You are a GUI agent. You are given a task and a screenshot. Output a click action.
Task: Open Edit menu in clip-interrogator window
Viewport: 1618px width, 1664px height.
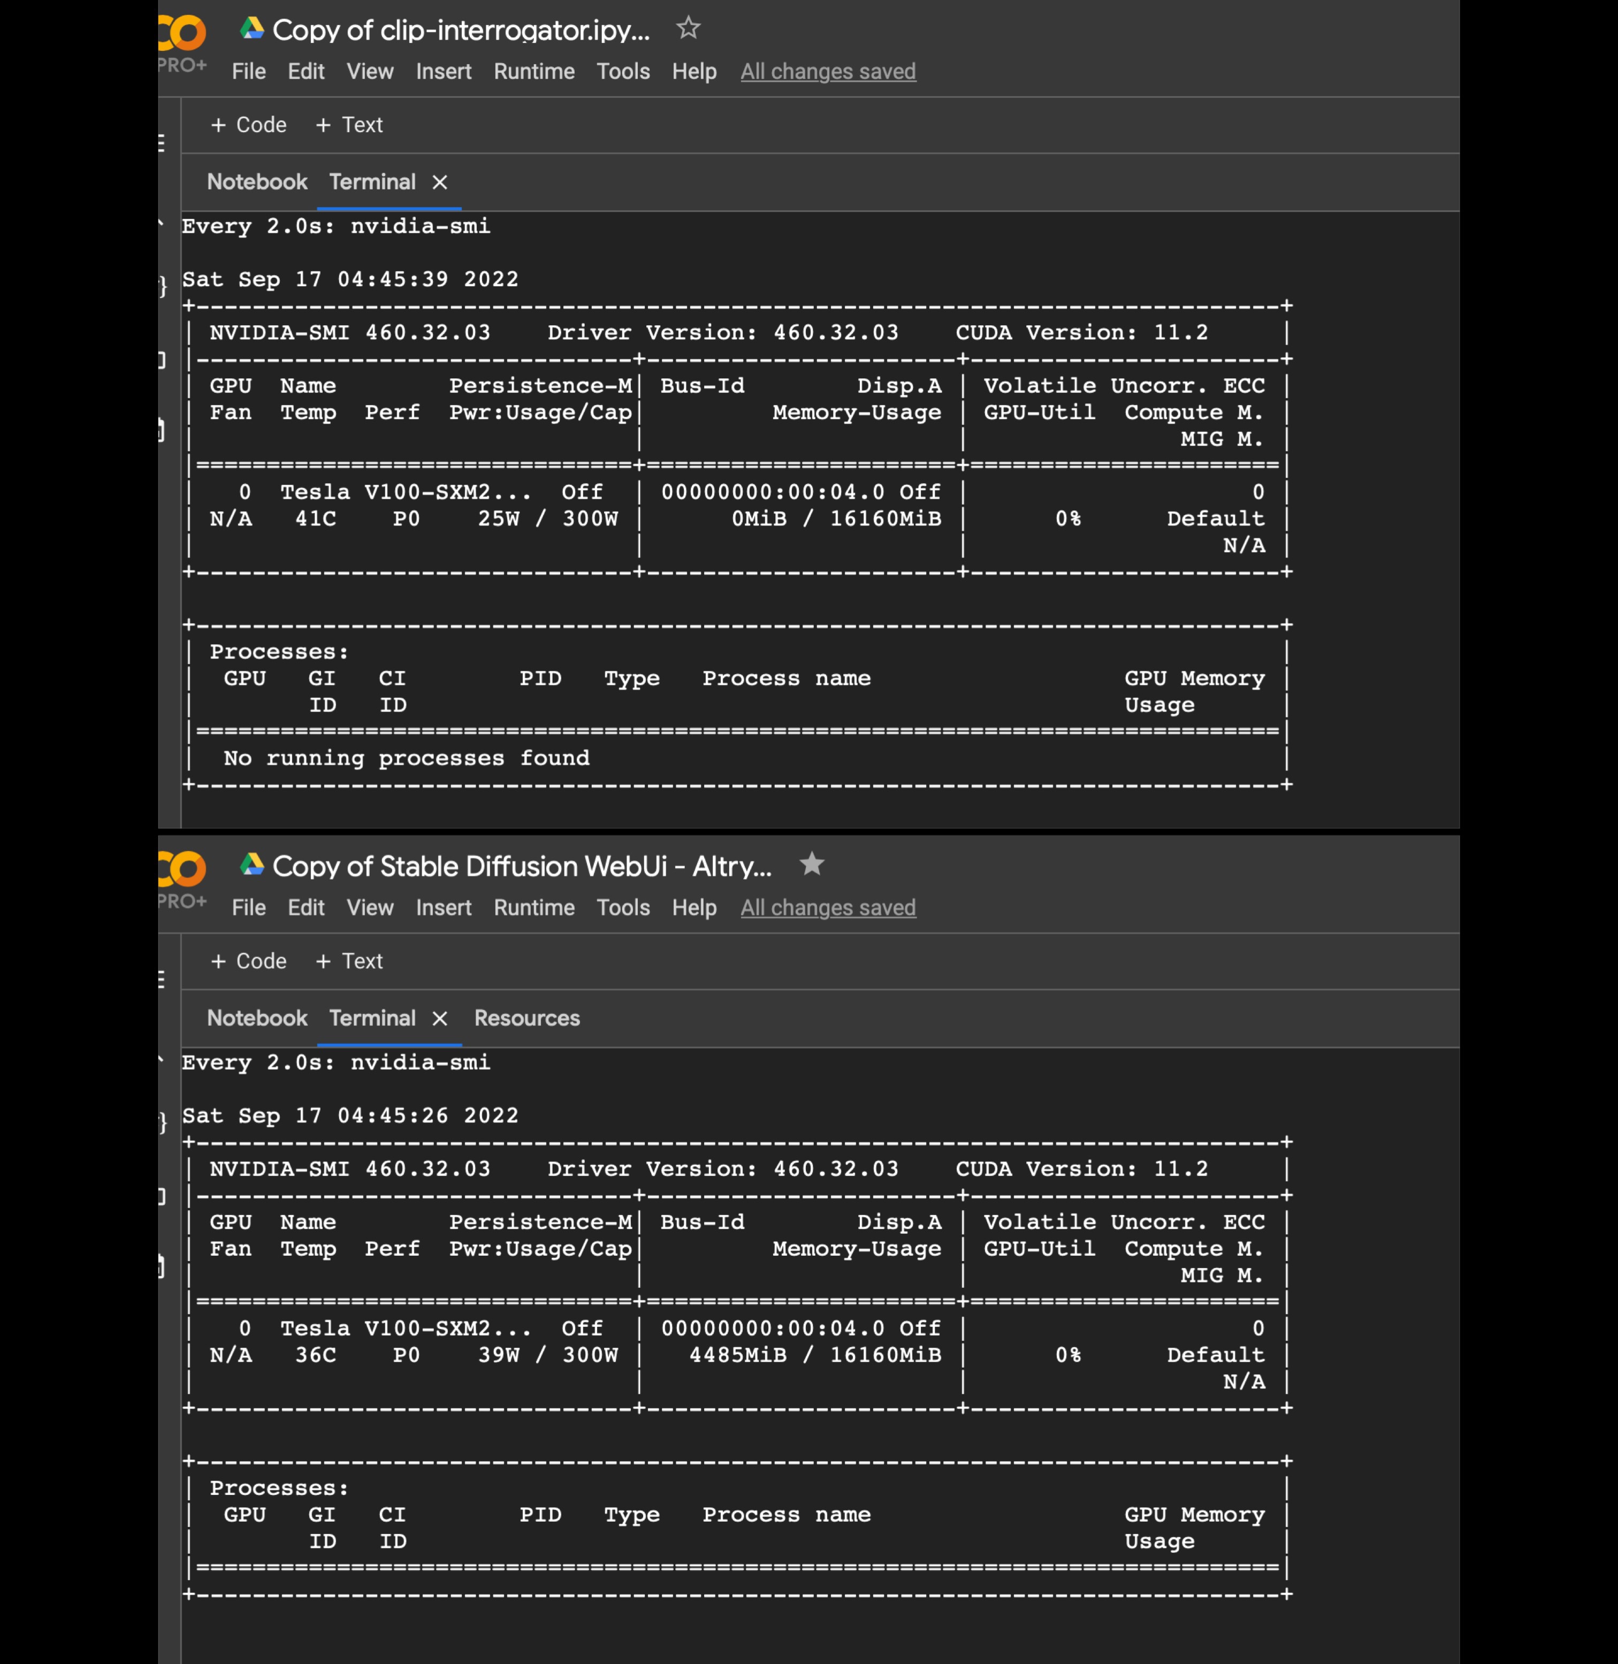pyautogui.click(x=306, y=71)
